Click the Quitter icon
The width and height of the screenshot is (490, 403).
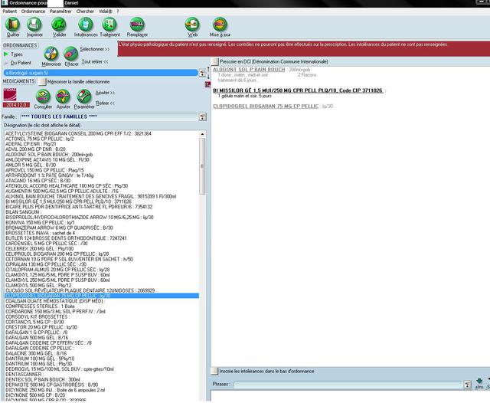(x=13, y=26)
